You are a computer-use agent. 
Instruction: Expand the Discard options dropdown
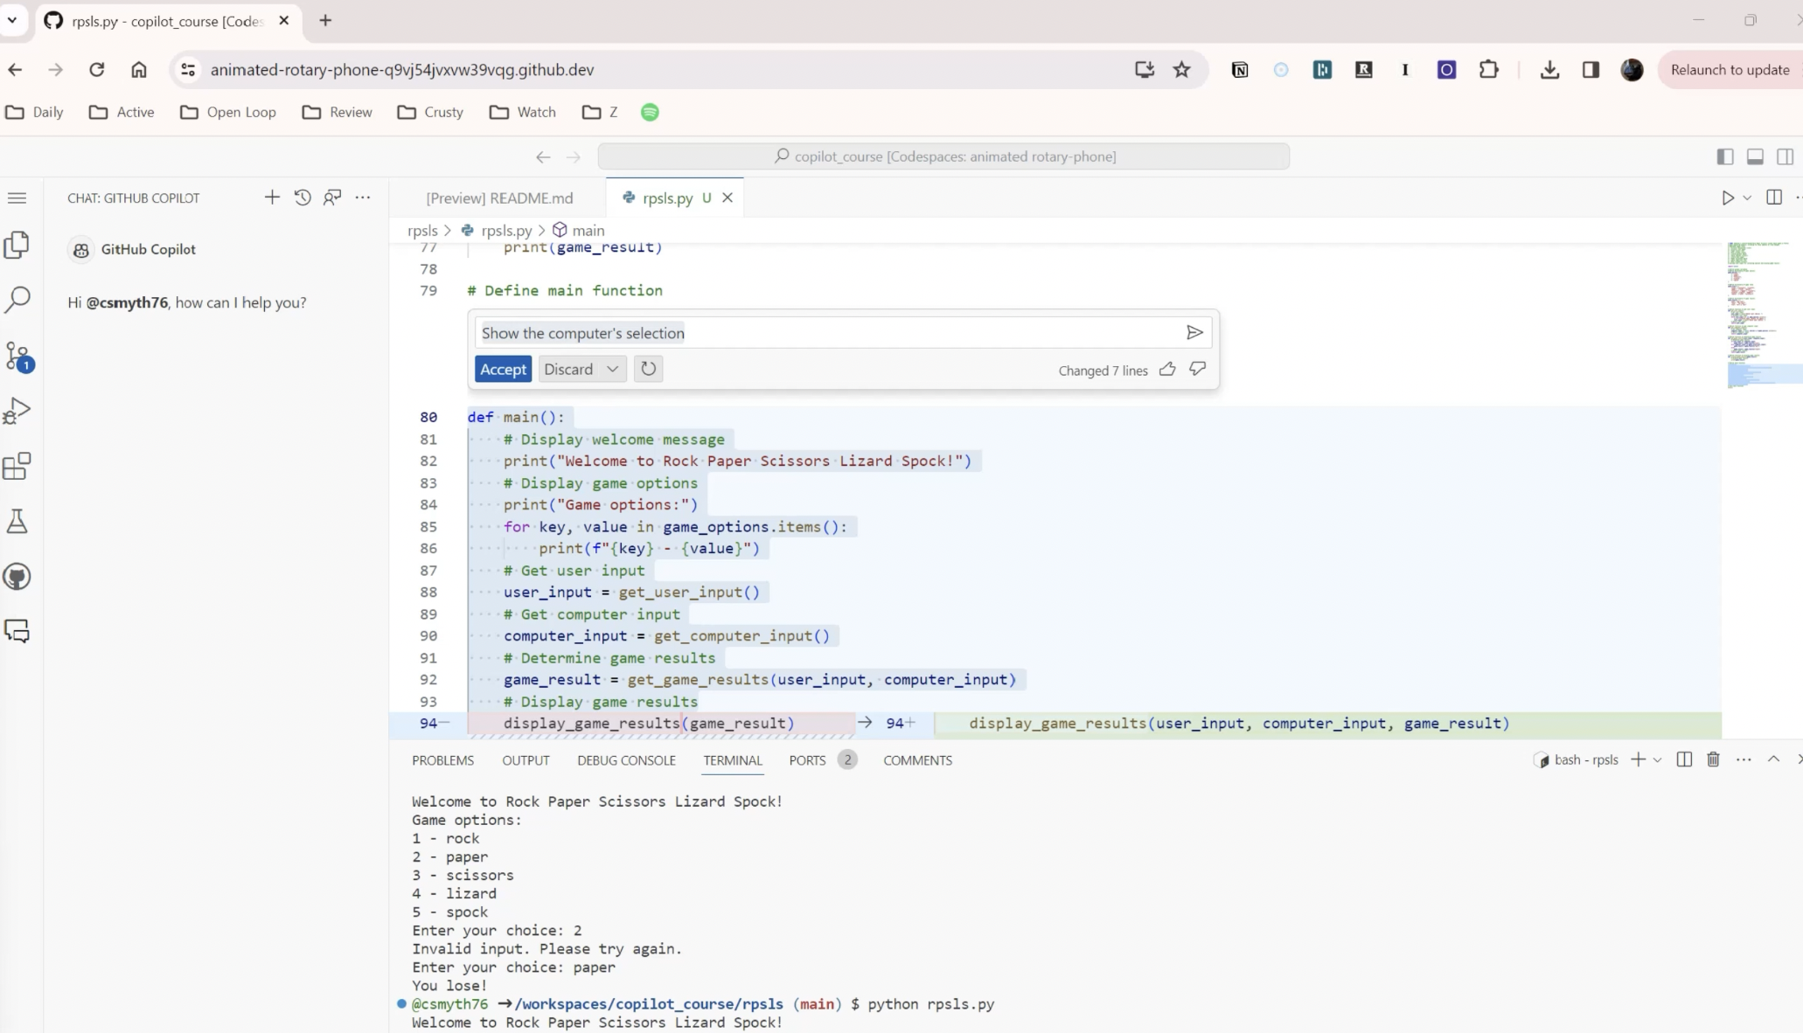pos(613,369)
